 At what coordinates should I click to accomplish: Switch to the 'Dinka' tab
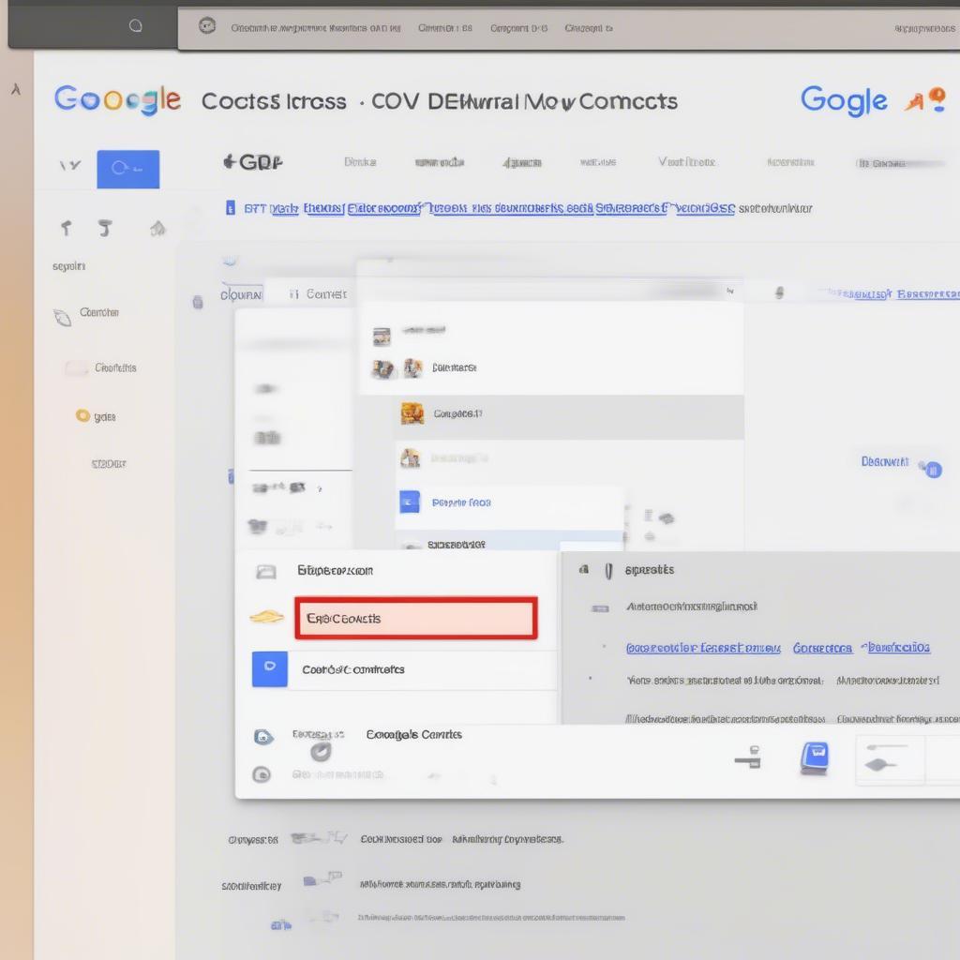point(360,162)
